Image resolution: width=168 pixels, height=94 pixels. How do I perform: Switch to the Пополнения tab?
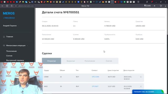[x=90, y=61]
